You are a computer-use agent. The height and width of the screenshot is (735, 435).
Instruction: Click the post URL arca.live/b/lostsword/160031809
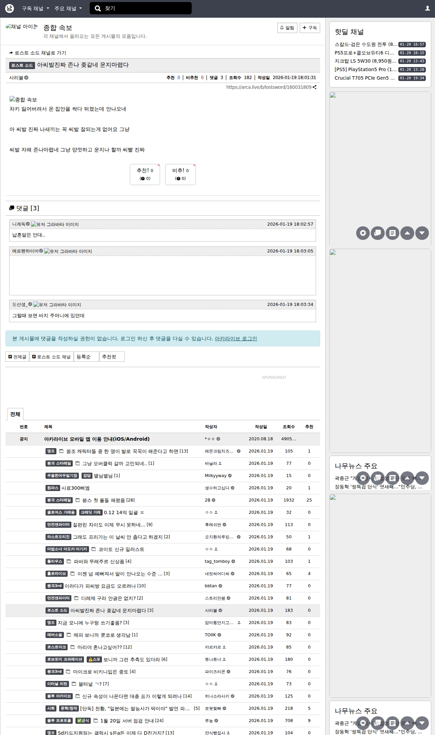click(x=269, y=87)
